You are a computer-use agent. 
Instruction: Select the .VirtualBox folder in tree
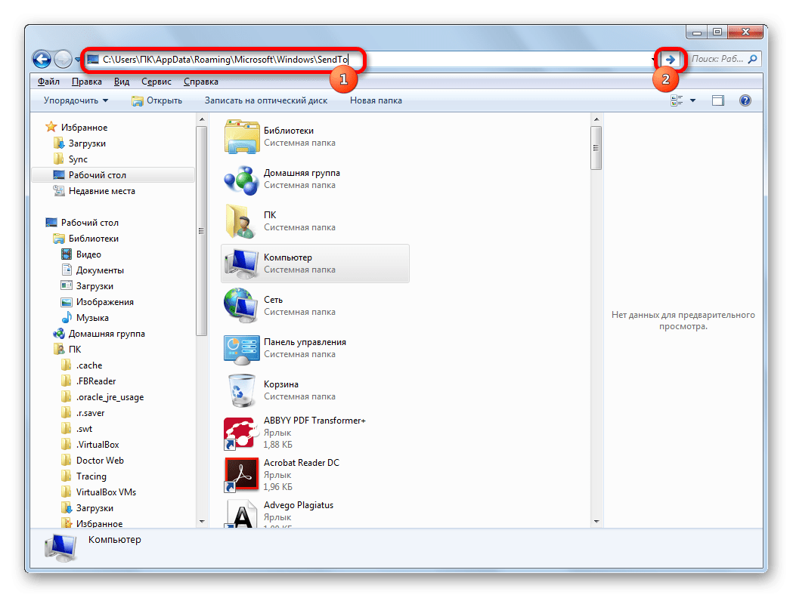(90, 445)
